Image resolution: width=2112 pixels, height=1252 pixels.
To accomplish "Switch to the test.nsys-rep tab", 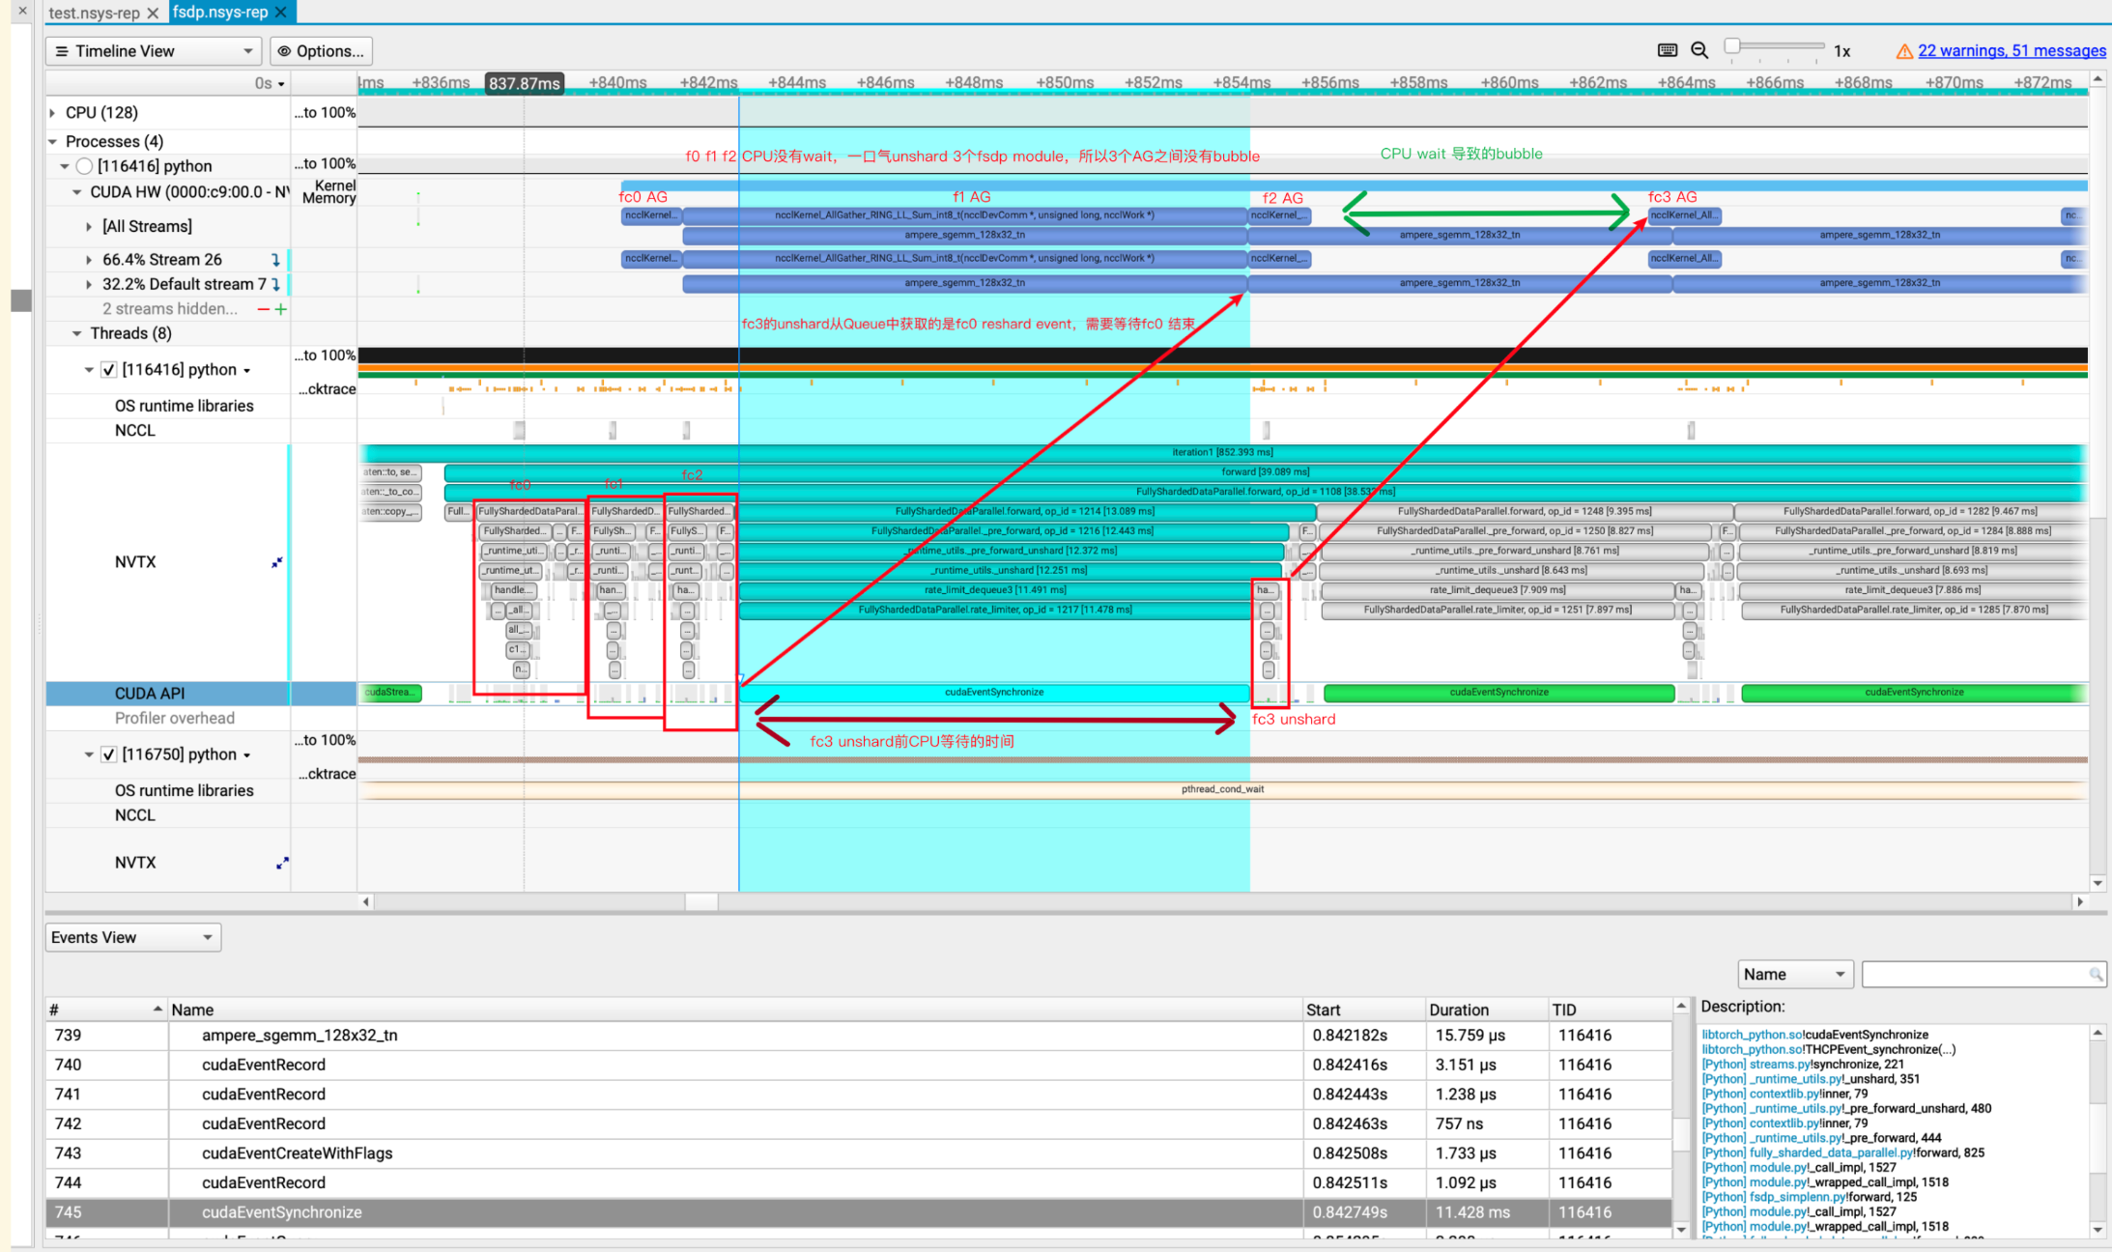I will pyautogui.click(x=94, y=13).
